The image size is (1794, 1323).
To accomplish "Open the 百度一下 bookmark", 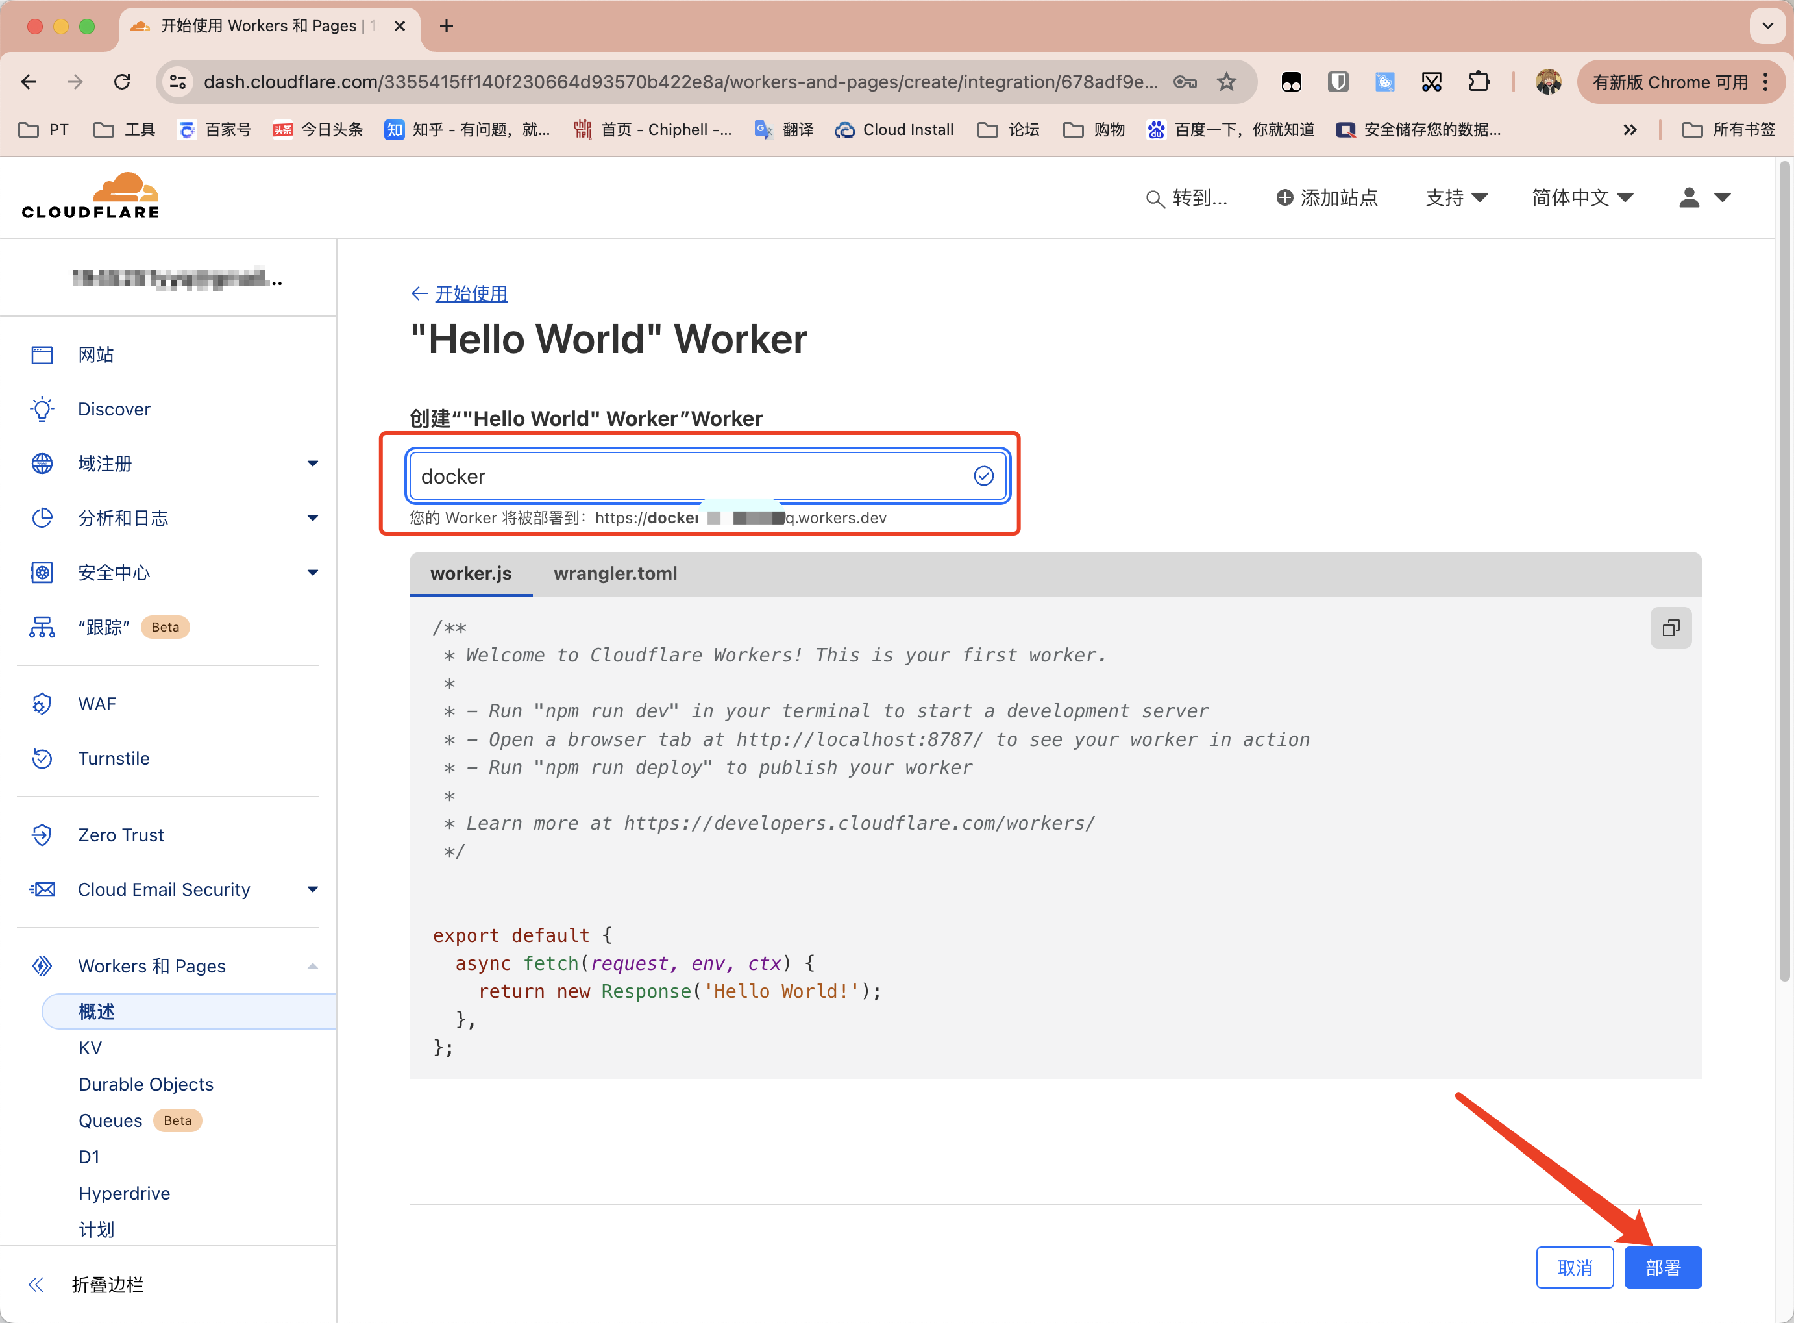I will coord(1231,130).
